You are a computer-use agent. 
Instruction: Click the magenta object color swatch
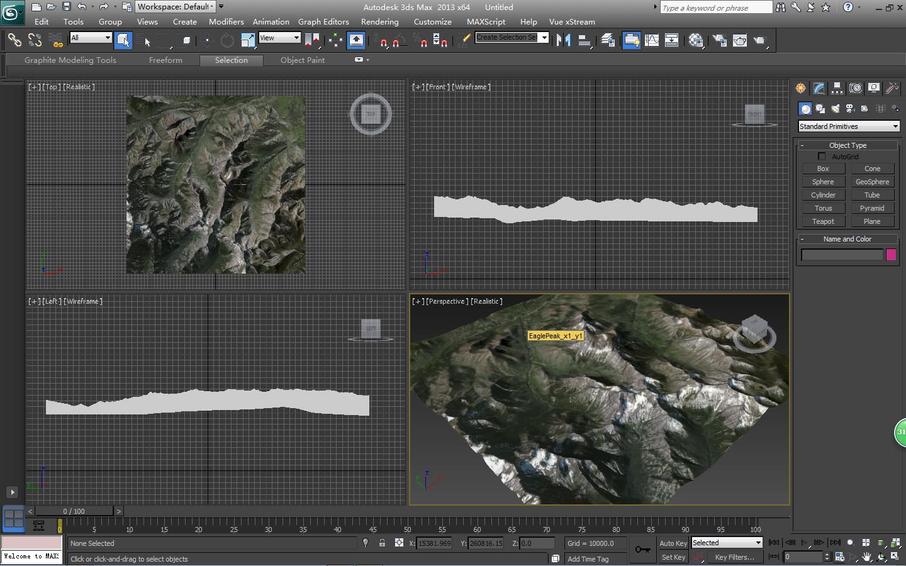pyautogui.click(x=891, y=255)
